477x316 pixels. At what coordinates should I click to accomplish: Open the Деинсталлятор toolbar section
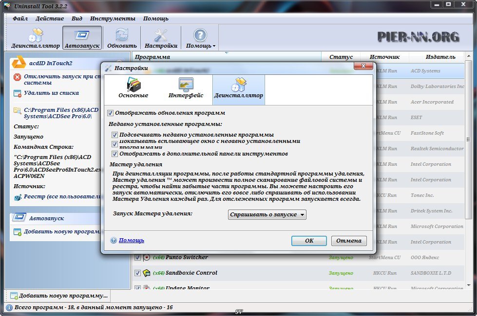36,38
